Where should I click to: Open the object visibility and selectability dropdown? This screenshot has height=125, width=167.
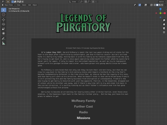(x=135, y=5)
